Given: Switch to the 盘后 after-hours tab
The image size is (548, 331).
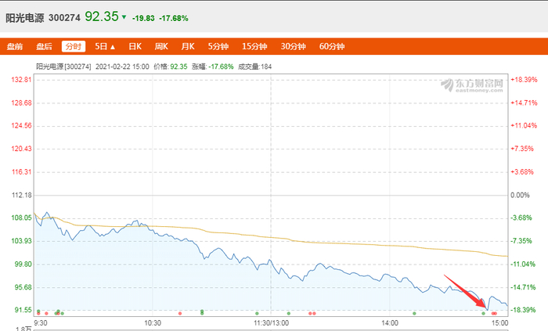Looking at the screenshot, I should pos(44,46).
